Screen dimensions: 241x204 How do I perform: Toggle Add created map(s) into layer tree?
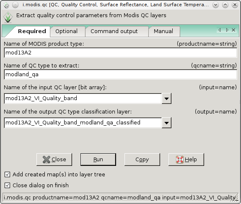point(7,175)
